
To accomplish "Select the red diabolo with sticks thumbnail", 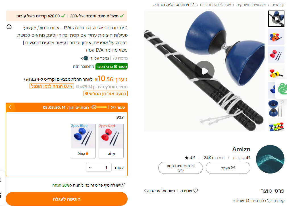I will [x=276, y=54].
